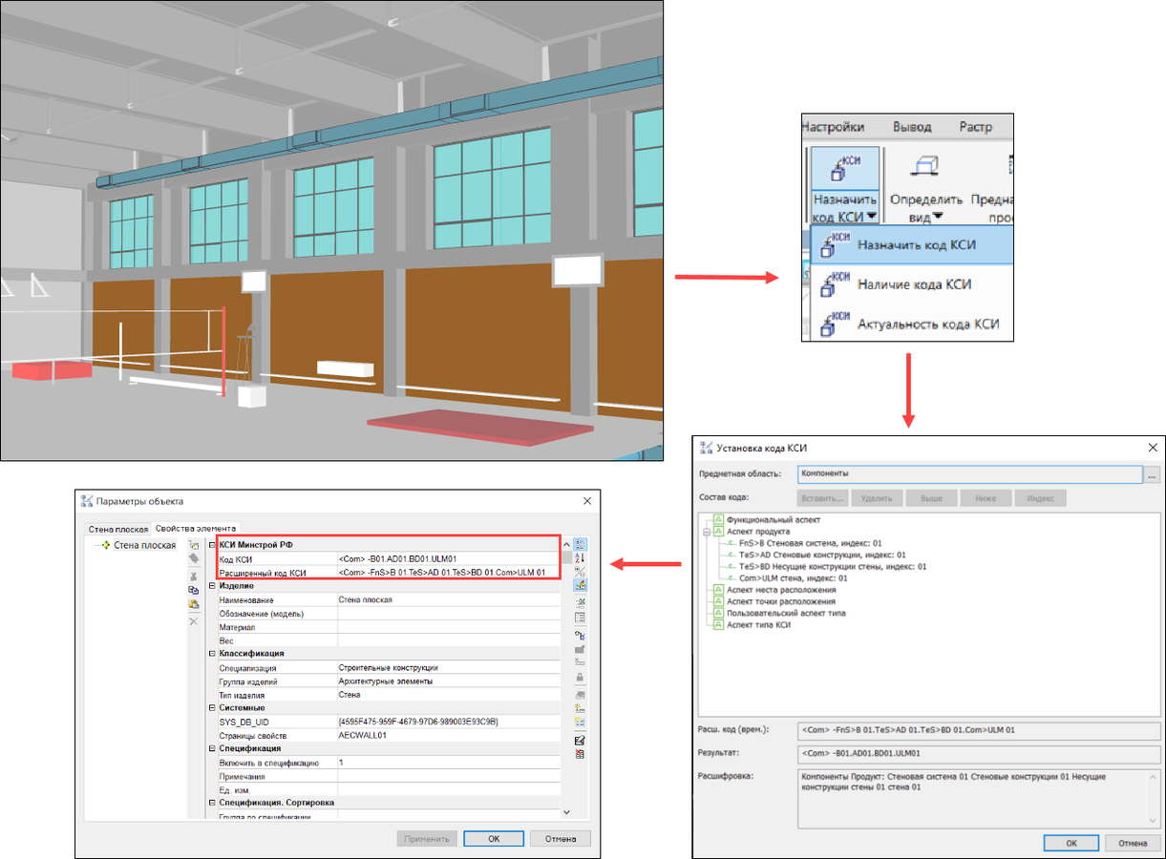The image size is (1166, 859).
Task: Click the copy icon in Параметры объекта
Action: point(194,590)
